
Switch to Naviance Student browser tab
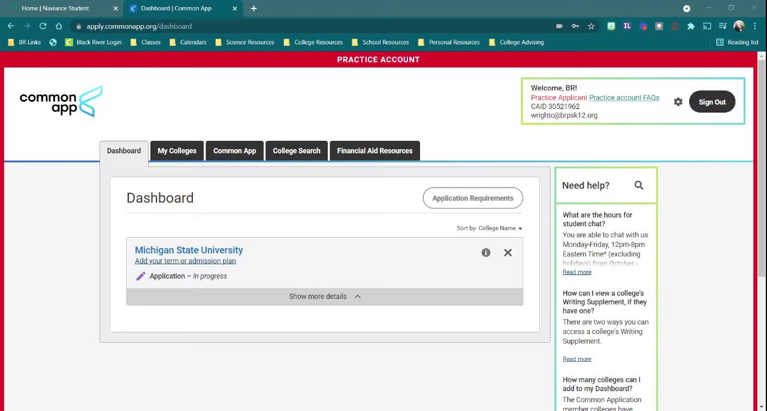click(x=62, y=8)
